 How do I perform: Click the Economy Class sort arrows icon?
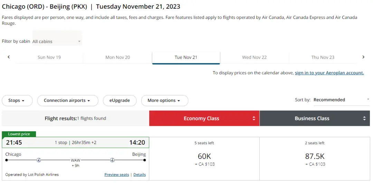[254, 119]
